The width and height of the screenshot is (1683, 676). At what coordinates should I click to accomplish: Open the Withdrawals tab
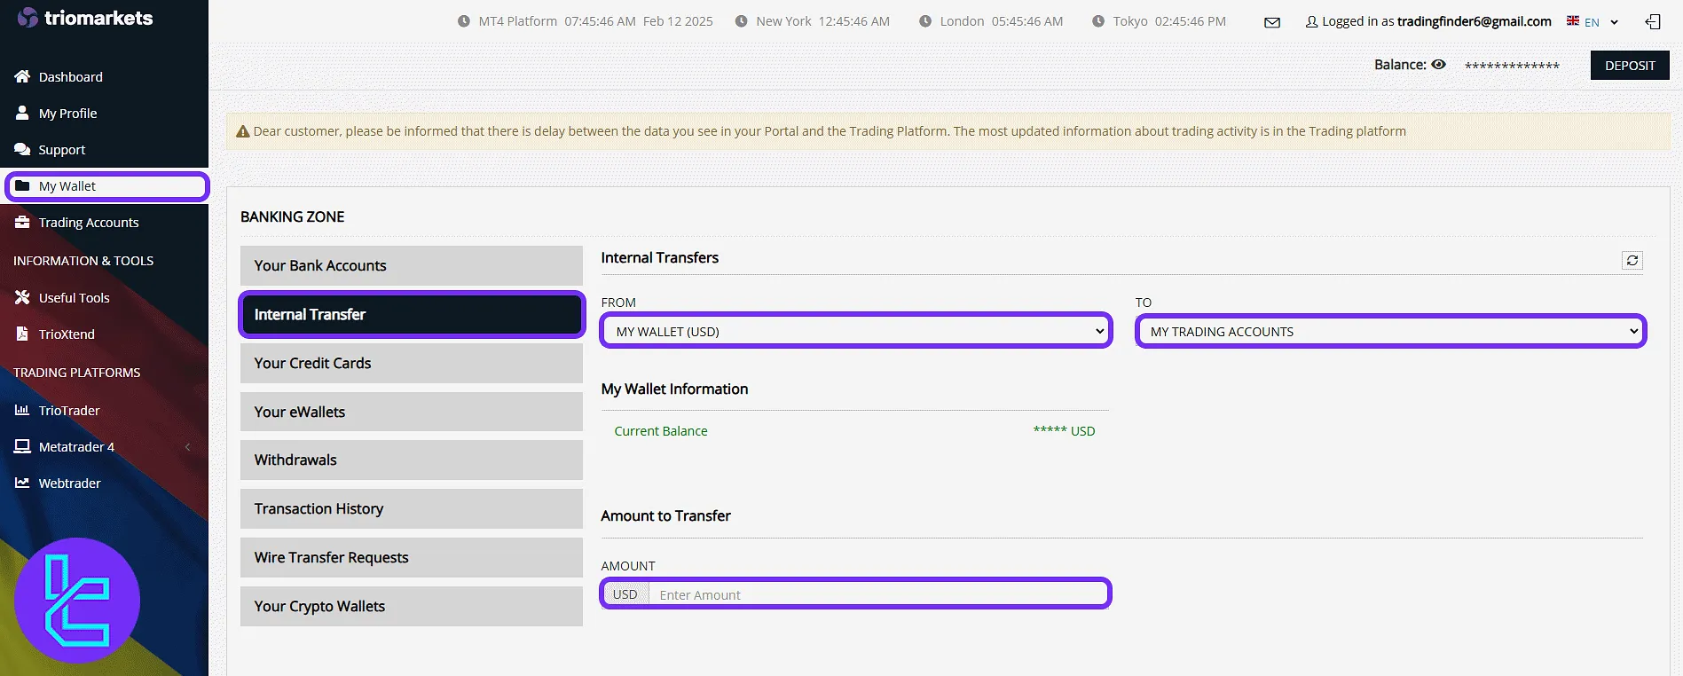click(x=412, y=460)
